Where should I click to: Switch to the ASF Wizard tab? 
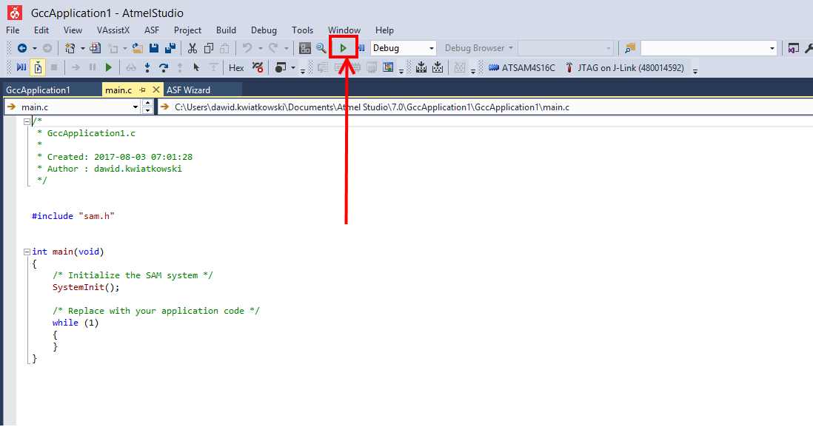(189, 90)
